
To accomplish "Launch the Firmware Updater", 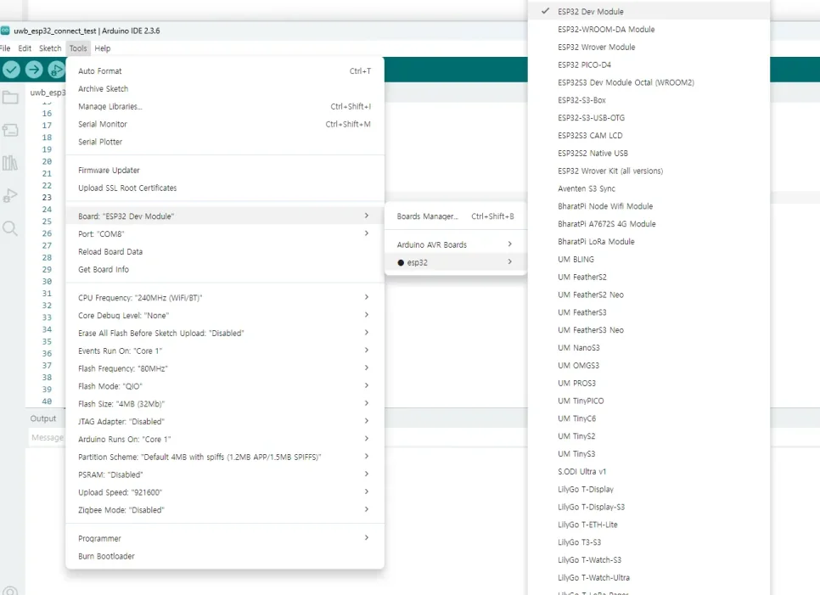I will 225,170.
